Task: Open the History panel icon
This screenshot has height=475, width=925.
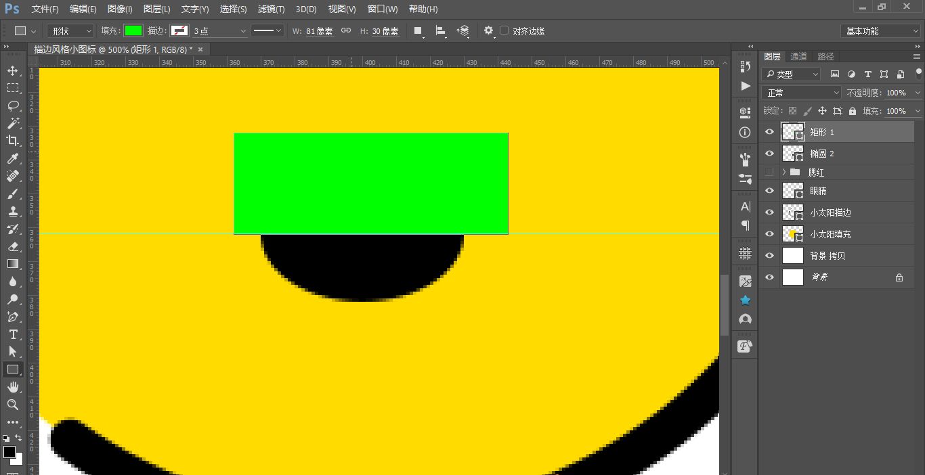Action: pos(746,66)
